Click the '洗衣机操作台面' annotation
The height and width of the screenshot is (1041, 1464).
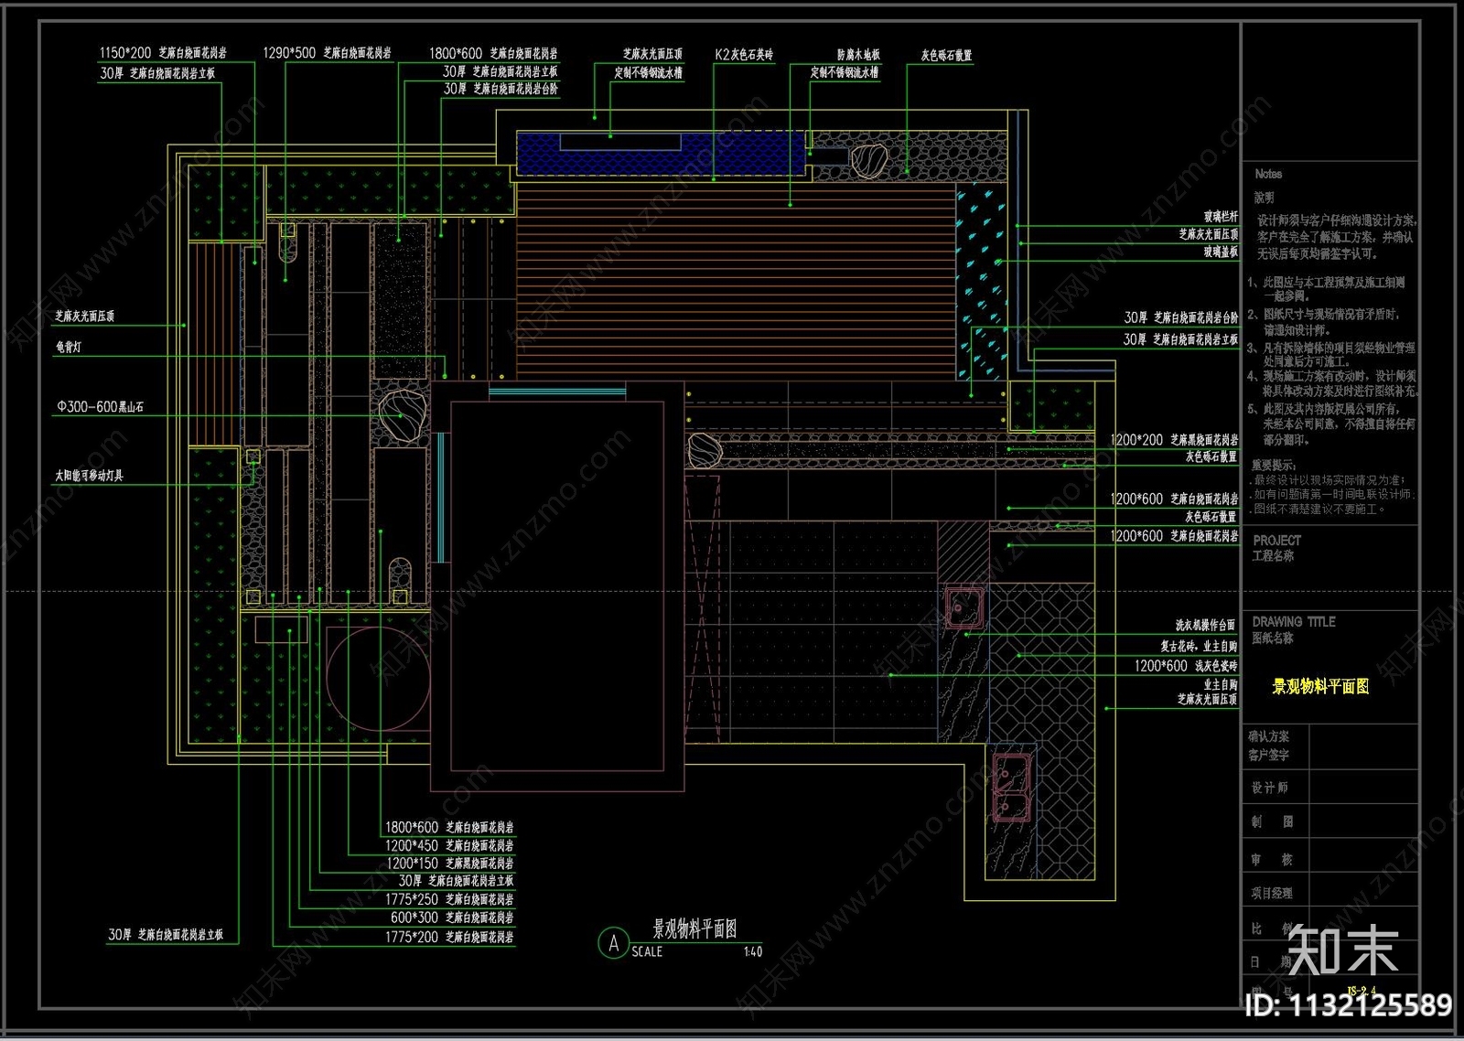[1206, 626]
